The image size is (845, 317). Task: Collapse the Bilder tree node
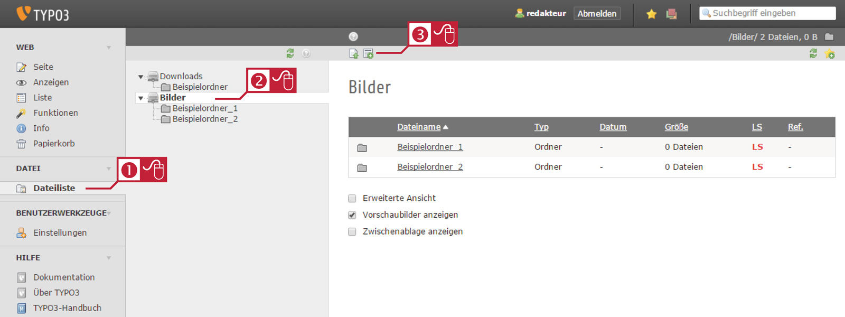coord(140,98)
